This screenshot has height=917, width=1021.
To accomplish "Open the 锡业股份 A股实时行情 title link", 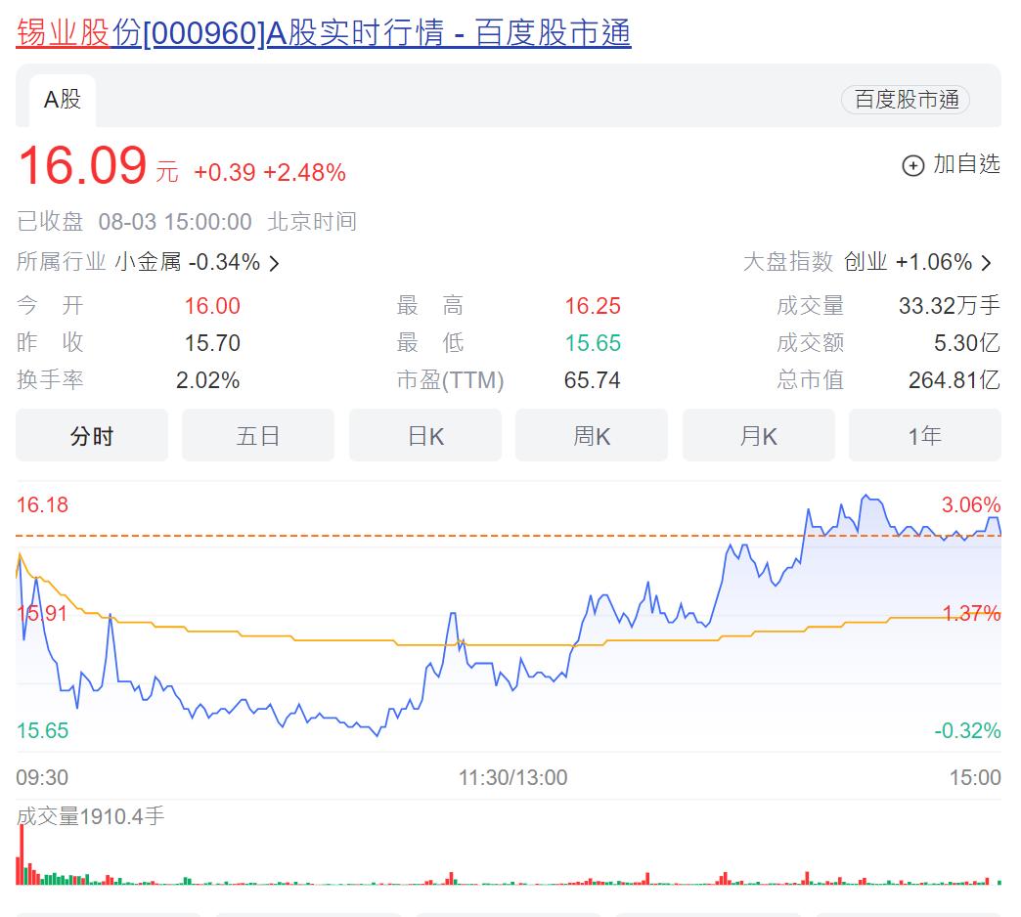I will click(324, 32).
